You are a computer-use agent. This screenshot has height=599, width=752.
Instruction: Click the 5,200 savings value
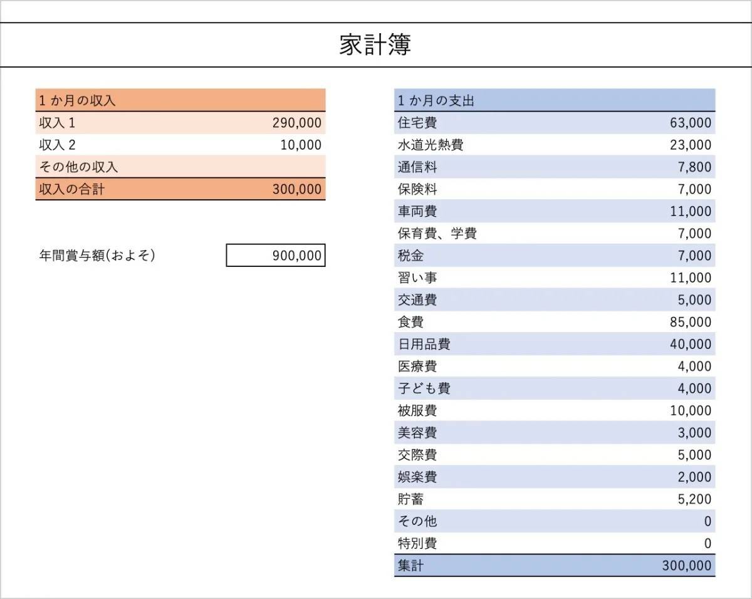pyautogui.click(x=694, y=499)
